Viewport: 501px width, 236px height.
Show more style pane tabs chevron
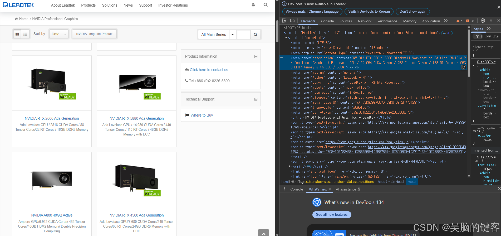point(489,28)
